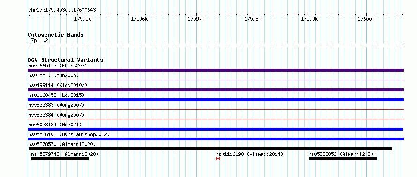Open nsv5879742 (Almarri2020) variant label
The height and width of the screenshot is (177, 417).
point(65,154)
